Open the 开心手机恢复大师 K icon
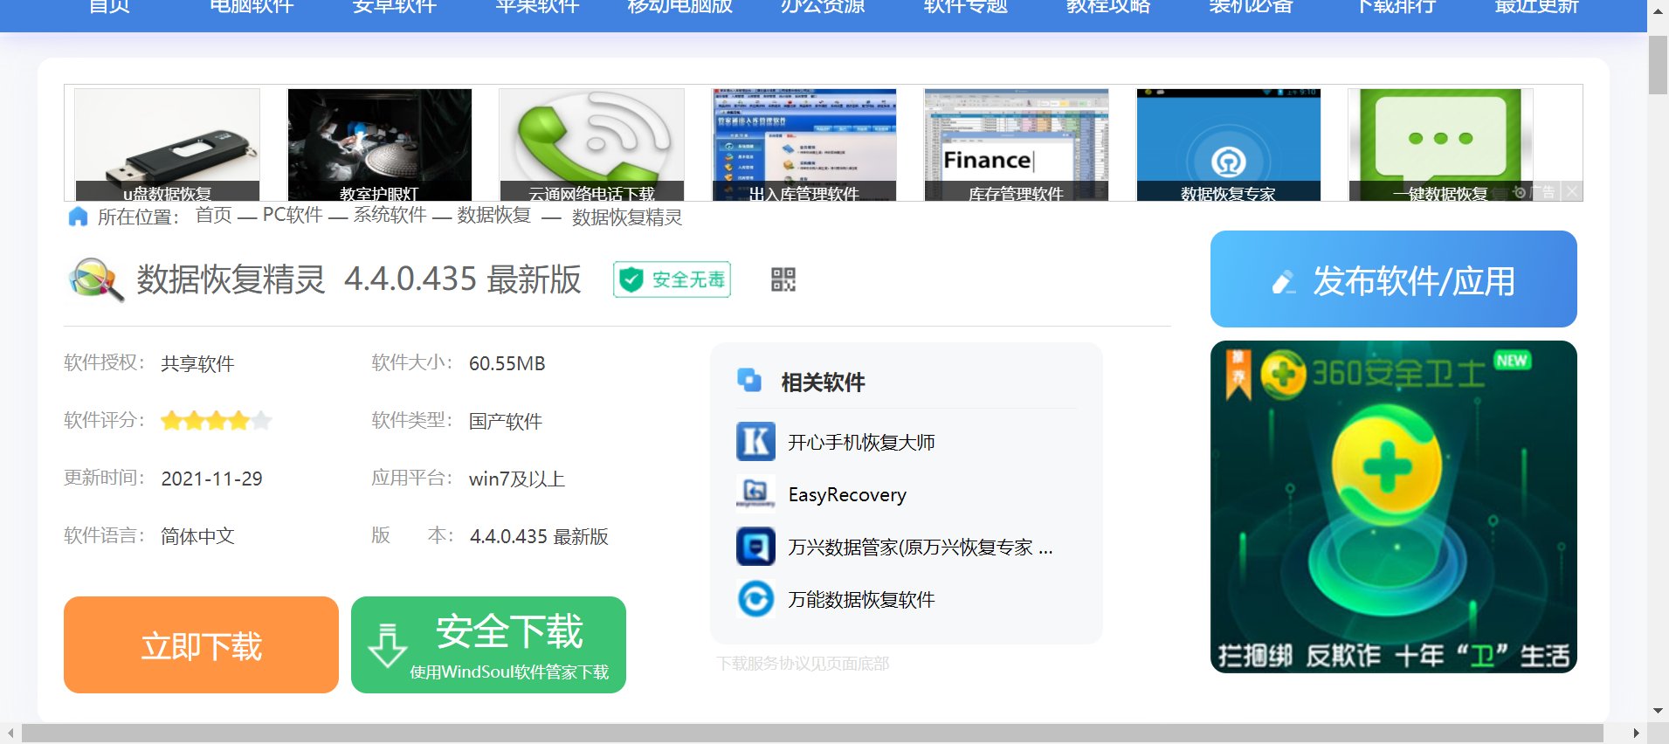Screen dimensions: 1669x744 tap(755, 441)
